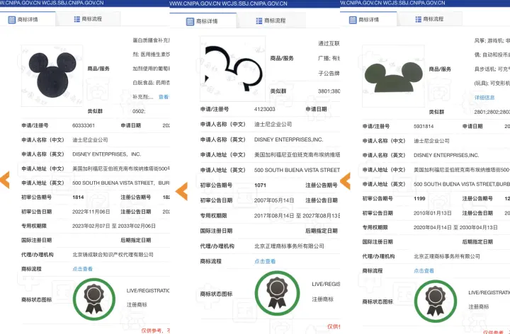Switch to 商标流程 tab for registration 4123003

(x=261, y=19)
